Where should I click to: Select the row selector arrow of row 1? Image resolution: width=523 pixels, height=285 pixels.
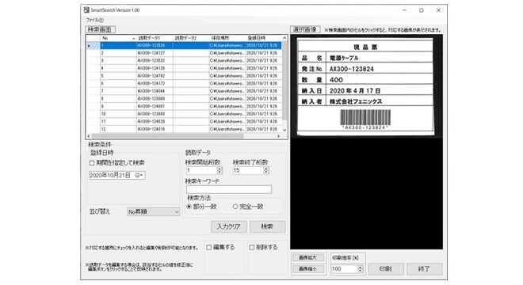[93, 45]
